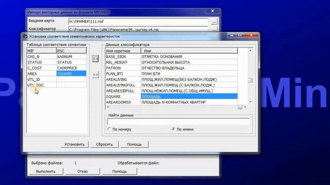This screenshot has width=330, height=185.
Task: Click the 'Имя короткое' column header
Action: click(x=123, y=51)
